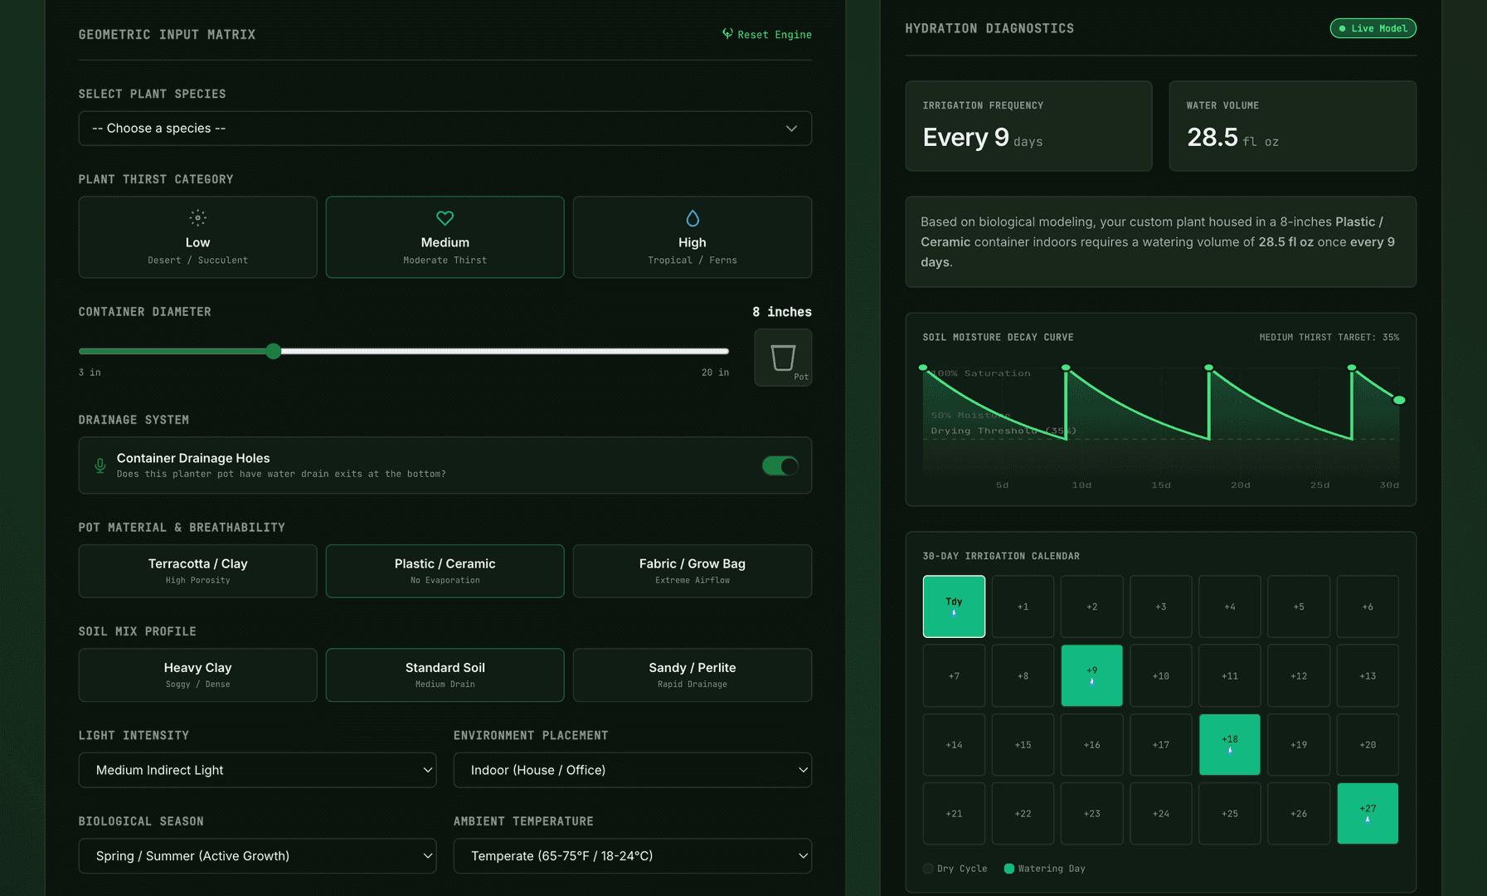
Task: Open the Choose a species dropdown
Action: point(445,129)
